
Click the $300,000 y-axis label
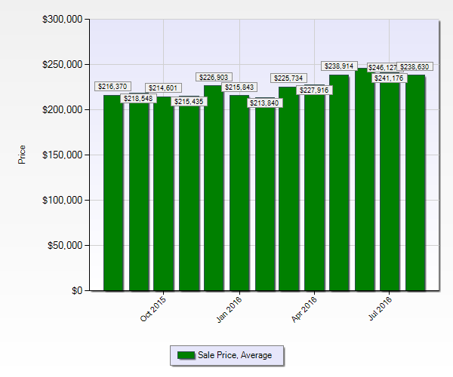[63, 20]
